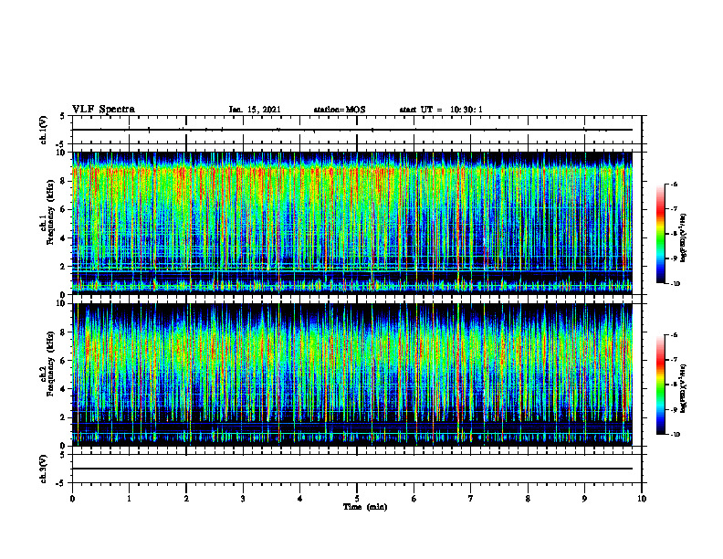This screenshot has height=559, width=723.
Task: Click the ch.1 color scale bar
Action: click(661, 234)
